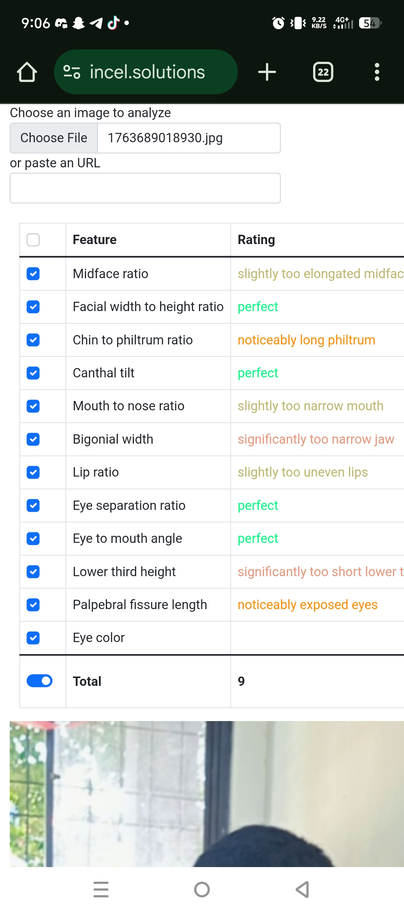The image size is (404, 912).
Task: Tap the site settings icon in address bar
Action: [72, 72]
